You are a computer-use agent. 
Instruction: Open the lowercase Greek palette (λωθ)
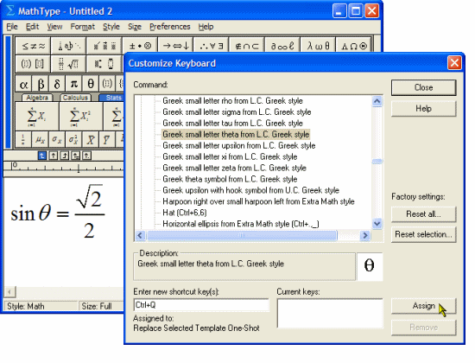point(318,46)
